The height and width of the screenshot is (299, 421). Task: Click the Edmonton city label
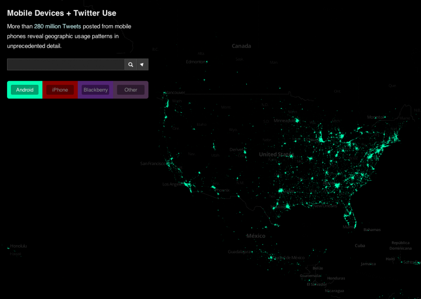tap(196, 62)
